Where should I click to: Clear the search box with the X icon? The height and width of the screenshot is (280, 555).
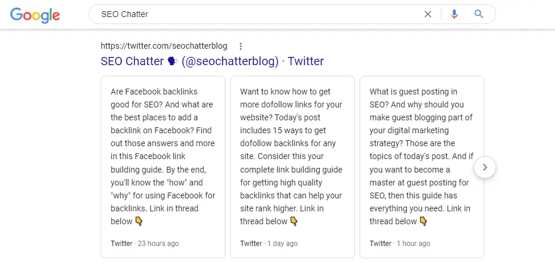click(427, 14)
